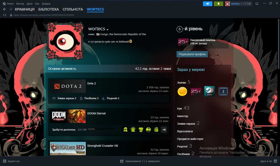Click the third DOOM Eternal achievement icon
Image resolution: width=280 pixels, height=166 pixels.
(x=141, y=130)
